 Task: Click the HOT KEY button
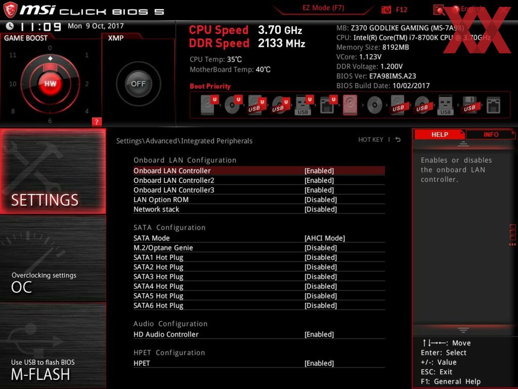point(371,140)
